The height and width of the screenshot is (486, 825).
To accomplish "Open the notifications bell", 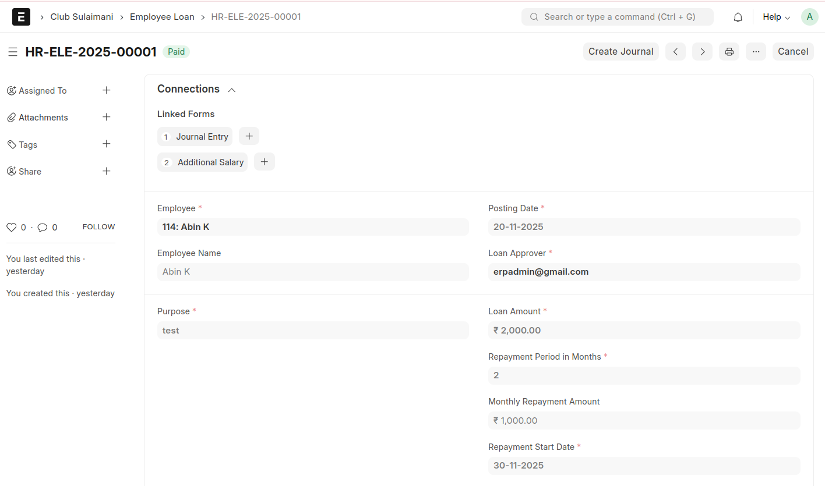I will click(x=738, y=17).
